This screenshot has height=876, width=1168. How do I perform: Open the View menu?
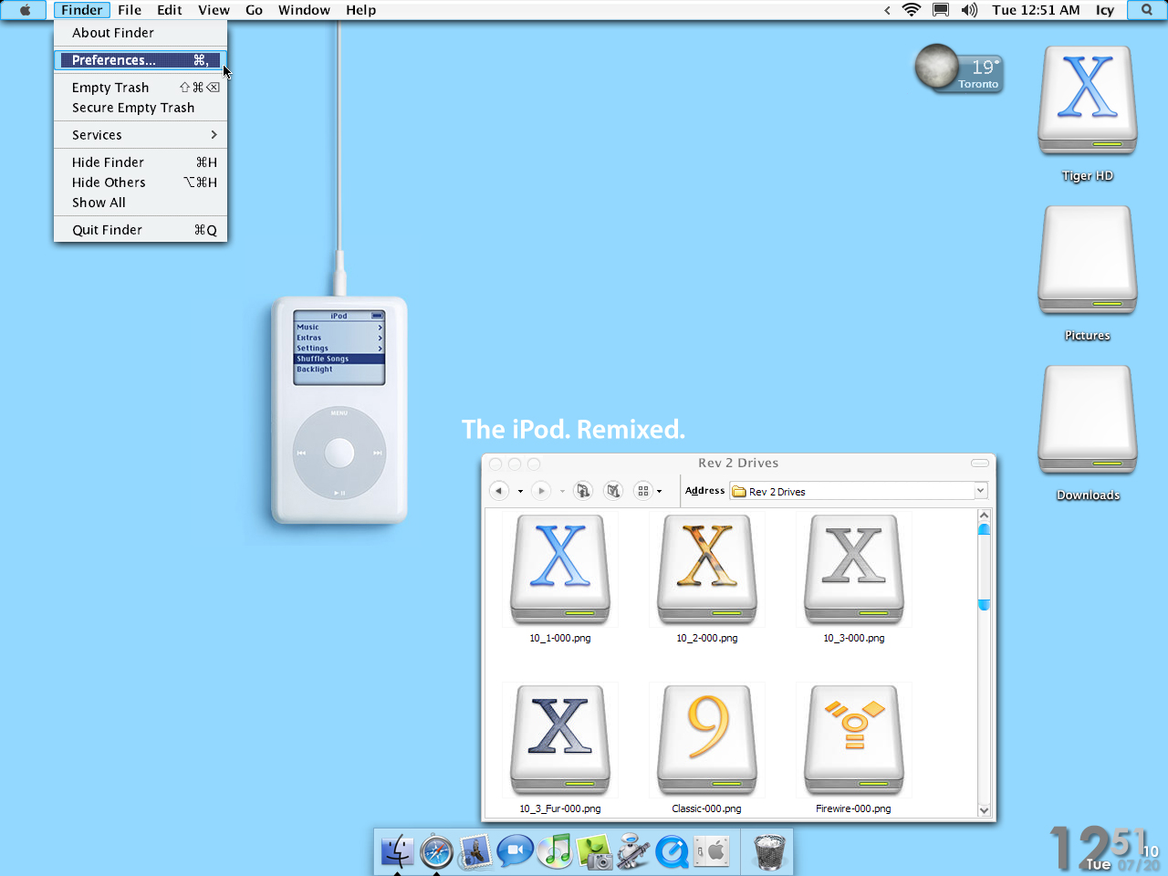214,10
